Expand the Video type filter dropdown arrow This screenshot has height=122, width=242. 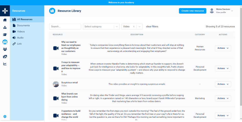pos(139,26)
